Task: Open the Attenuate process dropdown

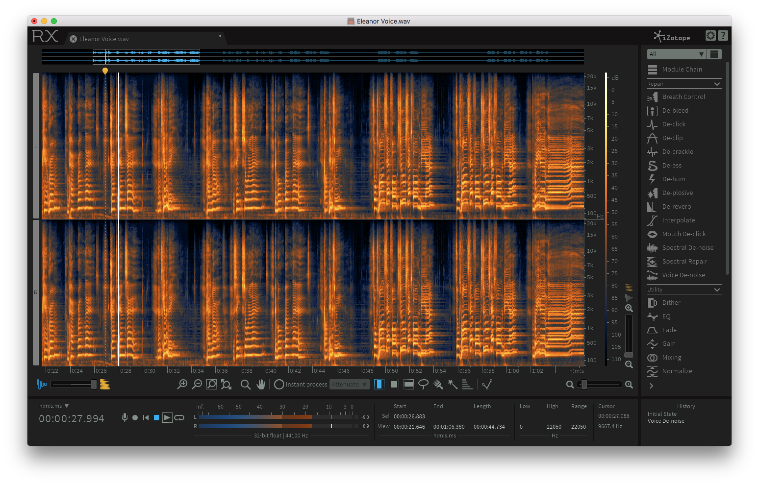Action: pos(349,384)
